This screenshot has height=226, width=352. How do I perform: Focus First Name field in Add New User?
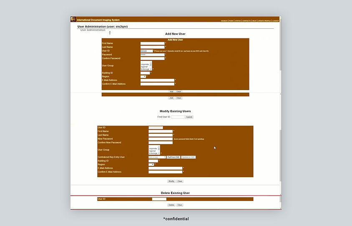152,43
